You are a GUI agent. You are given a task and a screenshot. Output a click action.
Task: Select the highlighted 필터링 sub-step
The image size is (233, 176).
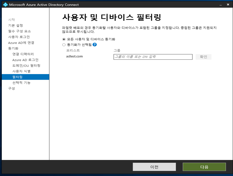tap(25, 77)
